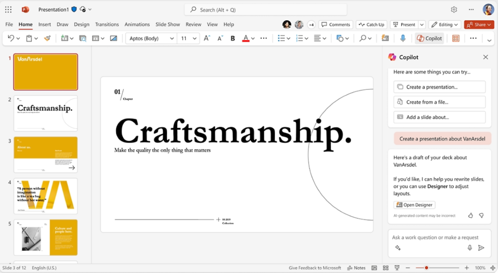The width and height of the screenshot is (498, 273).
Task: Click the Numbered list icon
Action: tap(300, 38)
